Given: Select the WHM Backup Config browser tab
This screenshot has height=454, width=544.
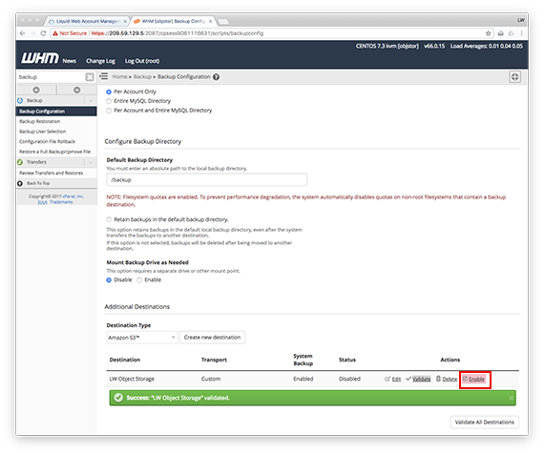Looking at the screenshot, I should point(172,21).
